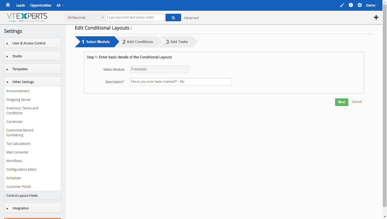Go to step 3 Add Tasks
This screenshot has height=219, width=387.
pyautogui.click(x=178, y=42)
